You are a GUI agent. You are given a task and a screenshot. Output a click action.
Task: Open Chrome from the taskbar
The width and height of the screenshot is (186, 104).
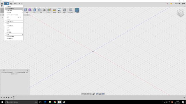click(x=55, y=102)
